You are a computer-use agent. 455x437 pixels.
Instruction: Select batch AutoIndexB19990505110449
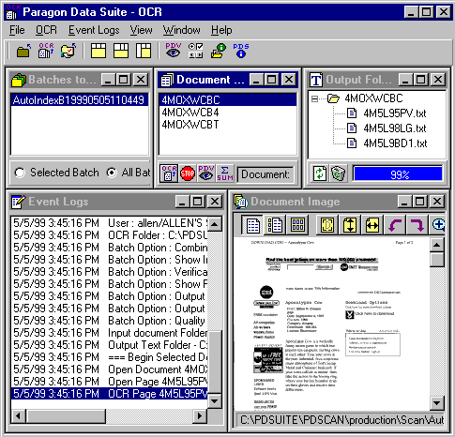click(x=80, y=100)
